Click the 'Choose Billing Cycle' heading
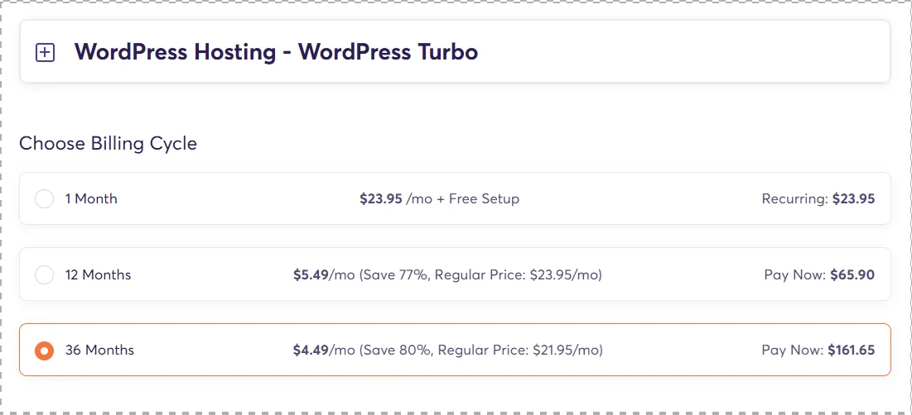This screenshot has height=415, width=912. (108, 144)
